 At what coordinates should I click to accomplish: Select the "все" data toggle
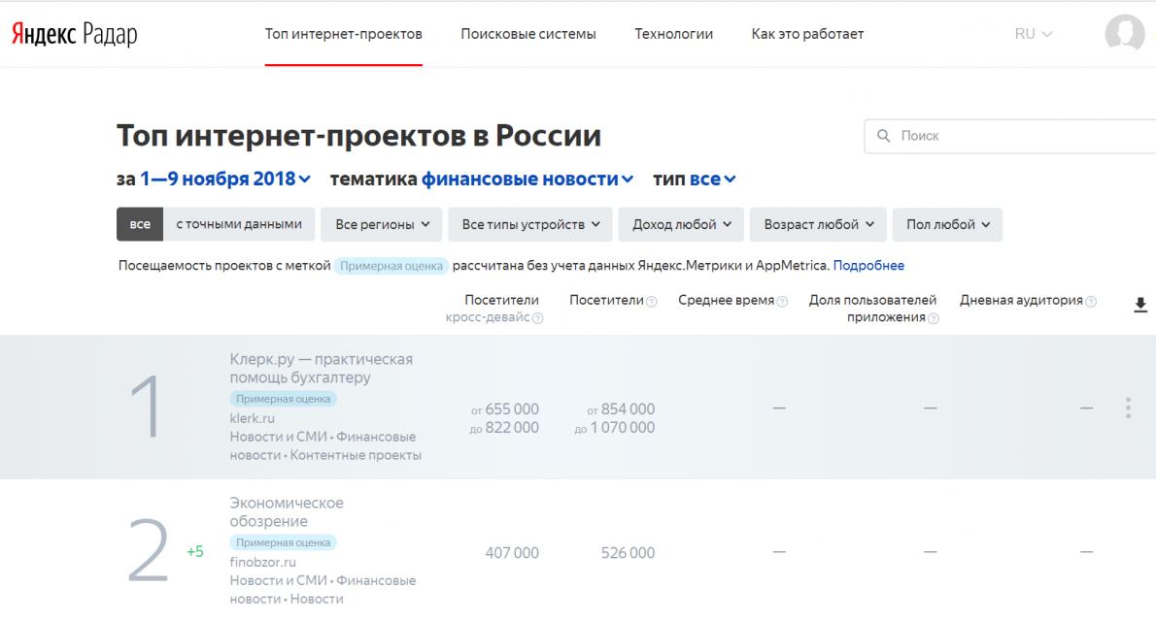(x=139, y=224)
